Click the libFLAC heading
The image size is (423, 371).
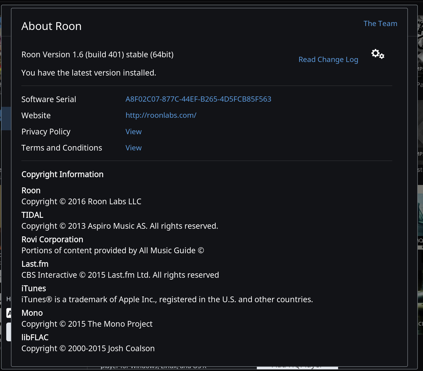35,337
